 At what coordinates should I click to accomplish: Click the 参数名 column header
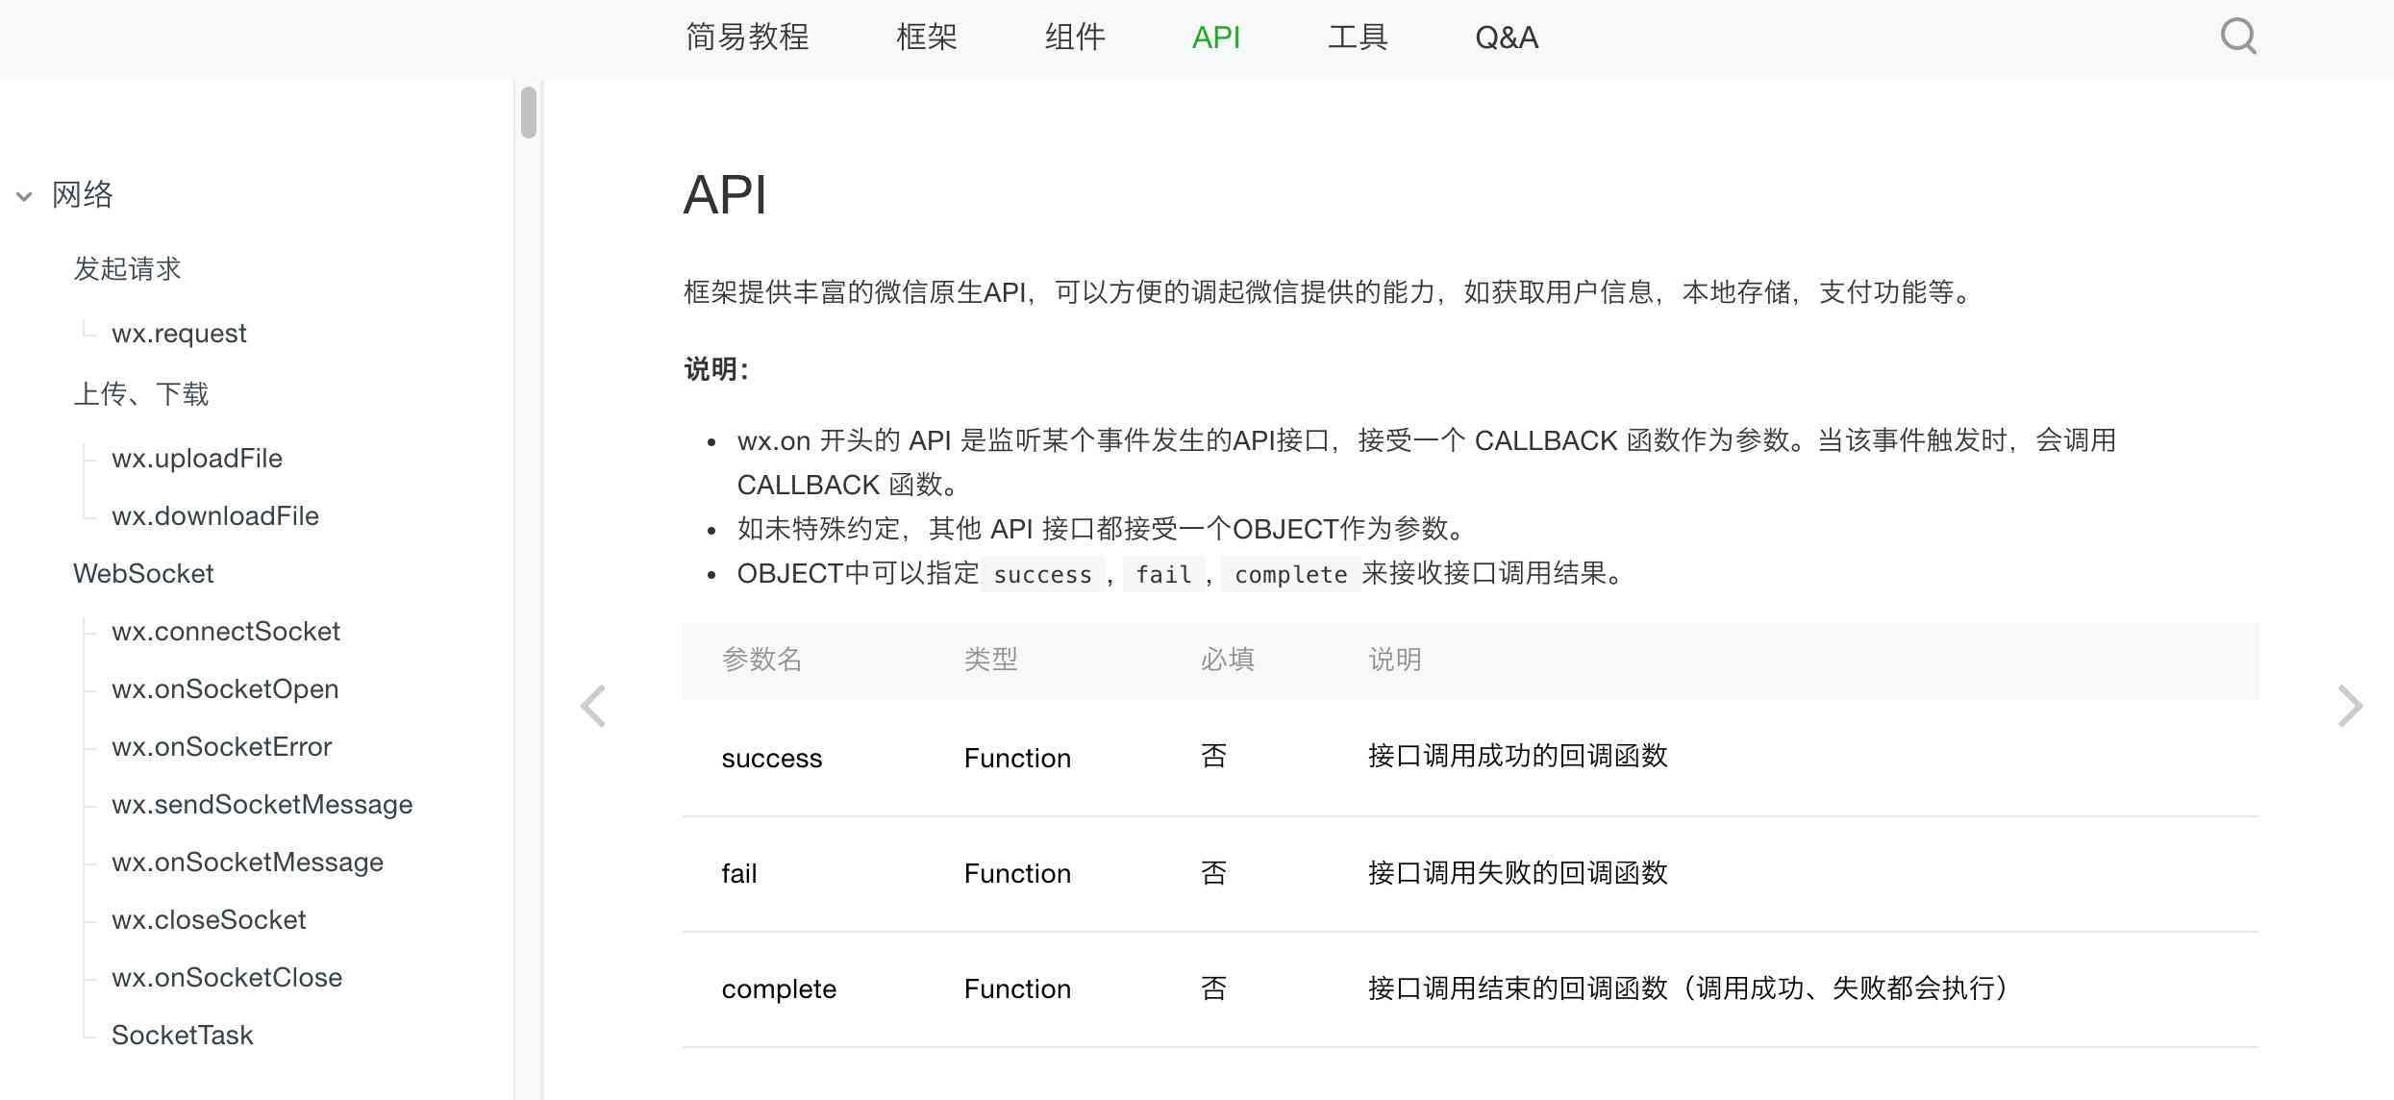tap(762, 660)
